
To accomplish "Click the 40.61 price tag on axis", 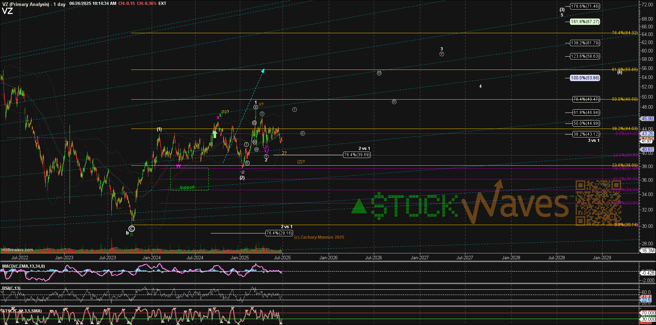I will [647, 150].
